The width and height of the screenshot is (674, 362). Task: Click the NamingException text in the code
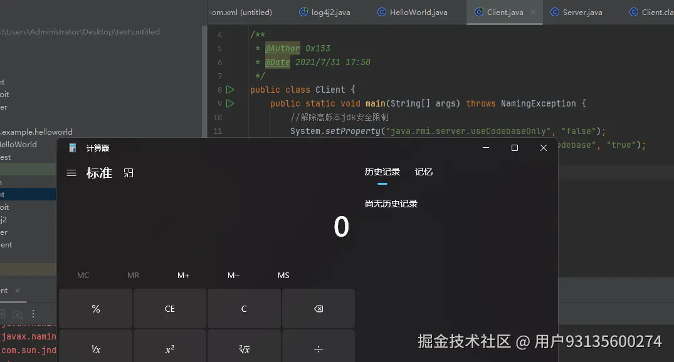538,103
